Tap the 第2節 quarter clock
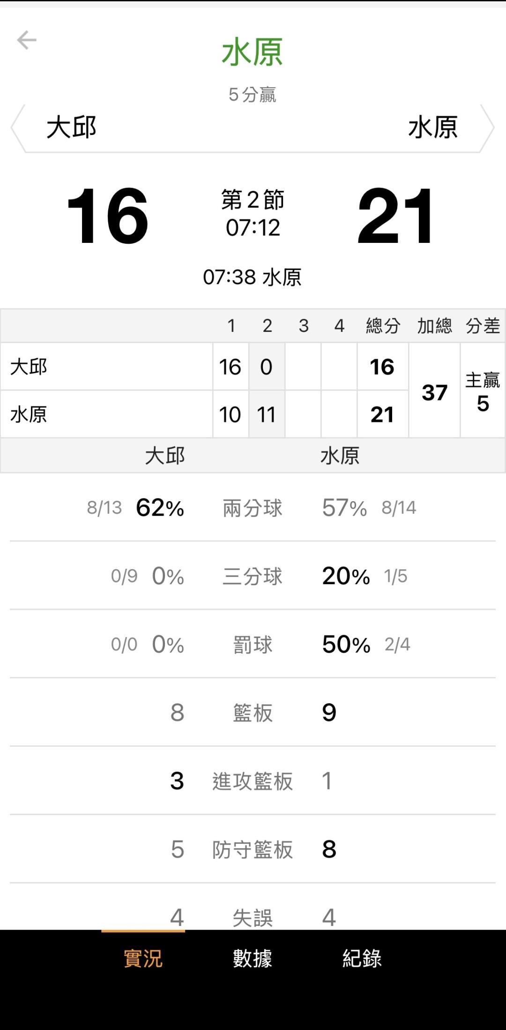 coord(253,214)
